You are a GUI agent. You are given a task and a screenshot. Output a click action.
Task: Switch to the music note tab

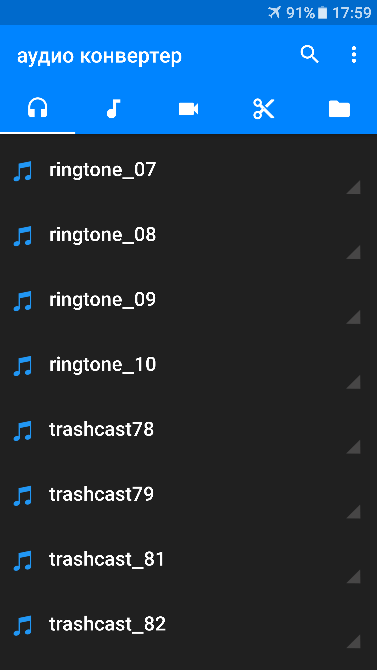[x=113, y=108]
